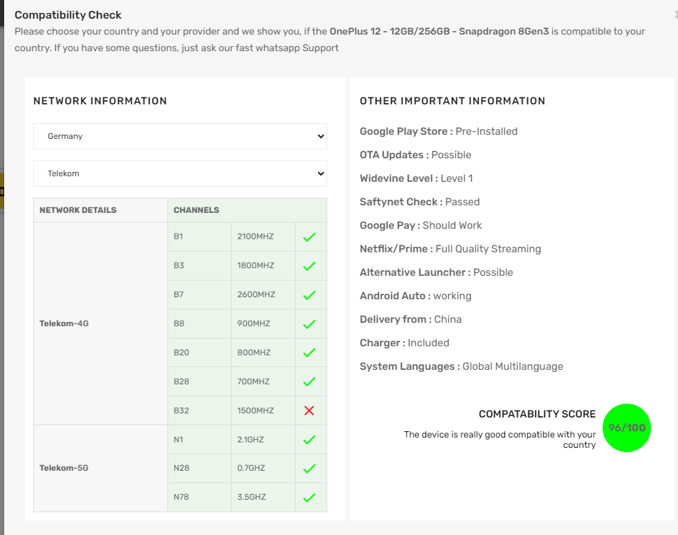678x535 pixels.
Task: Click the Netflix/Prime streaming info line
Action: pyautogui.click(x=450, y=249)
